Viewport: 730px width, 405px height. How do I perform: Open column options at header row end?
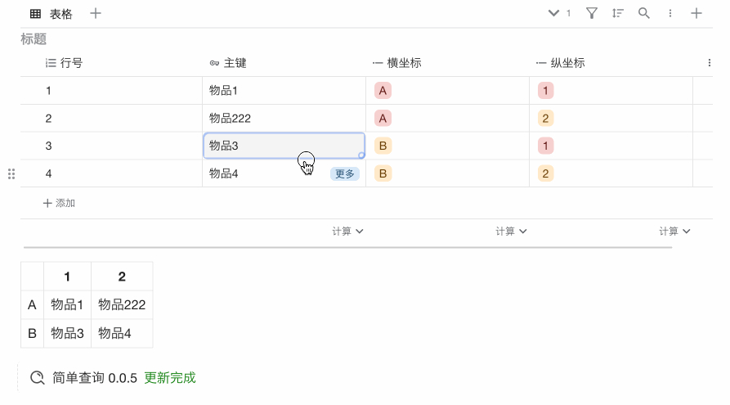pos(709,63)
